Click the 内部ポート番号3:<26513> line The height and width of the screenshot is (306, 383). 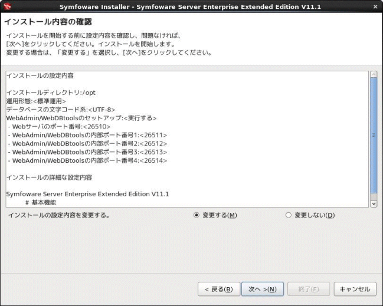[x=87, y=152]
